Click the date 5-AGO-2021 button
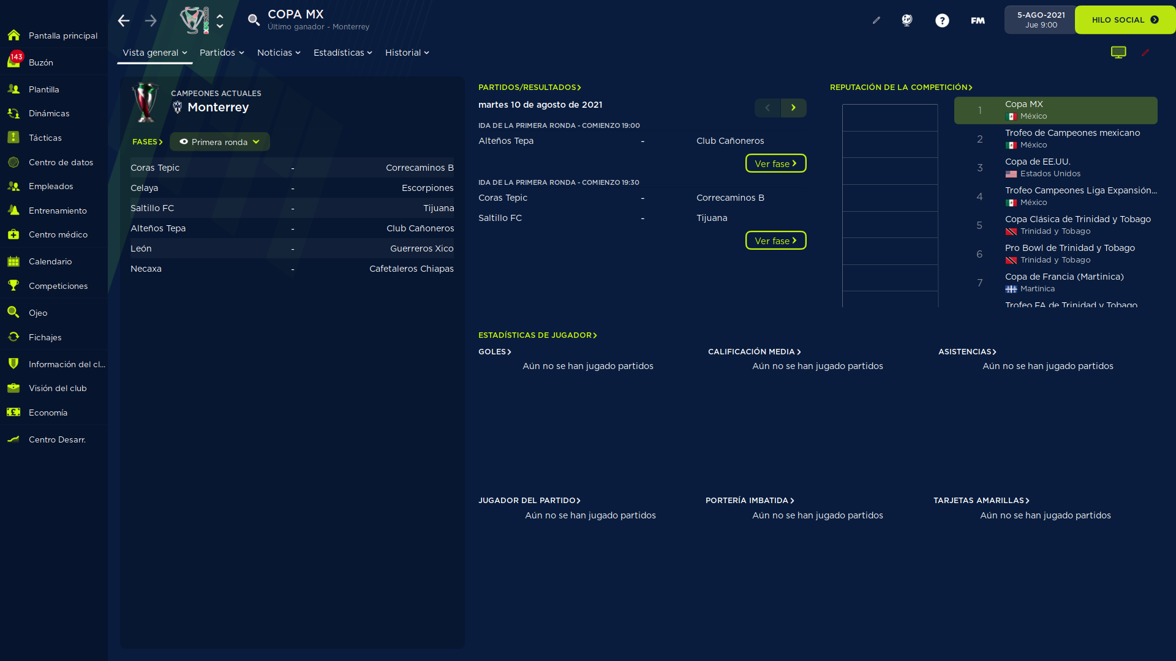The image size is (1176, 661). pos(1041,20)
